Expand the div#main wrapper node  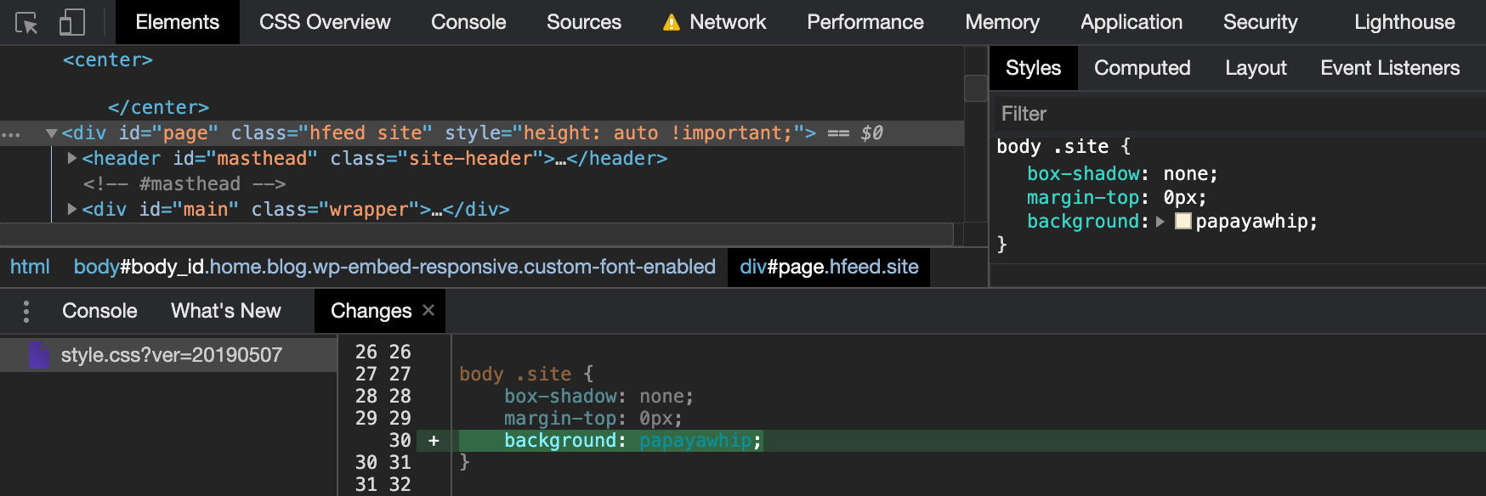click(72, 209)
